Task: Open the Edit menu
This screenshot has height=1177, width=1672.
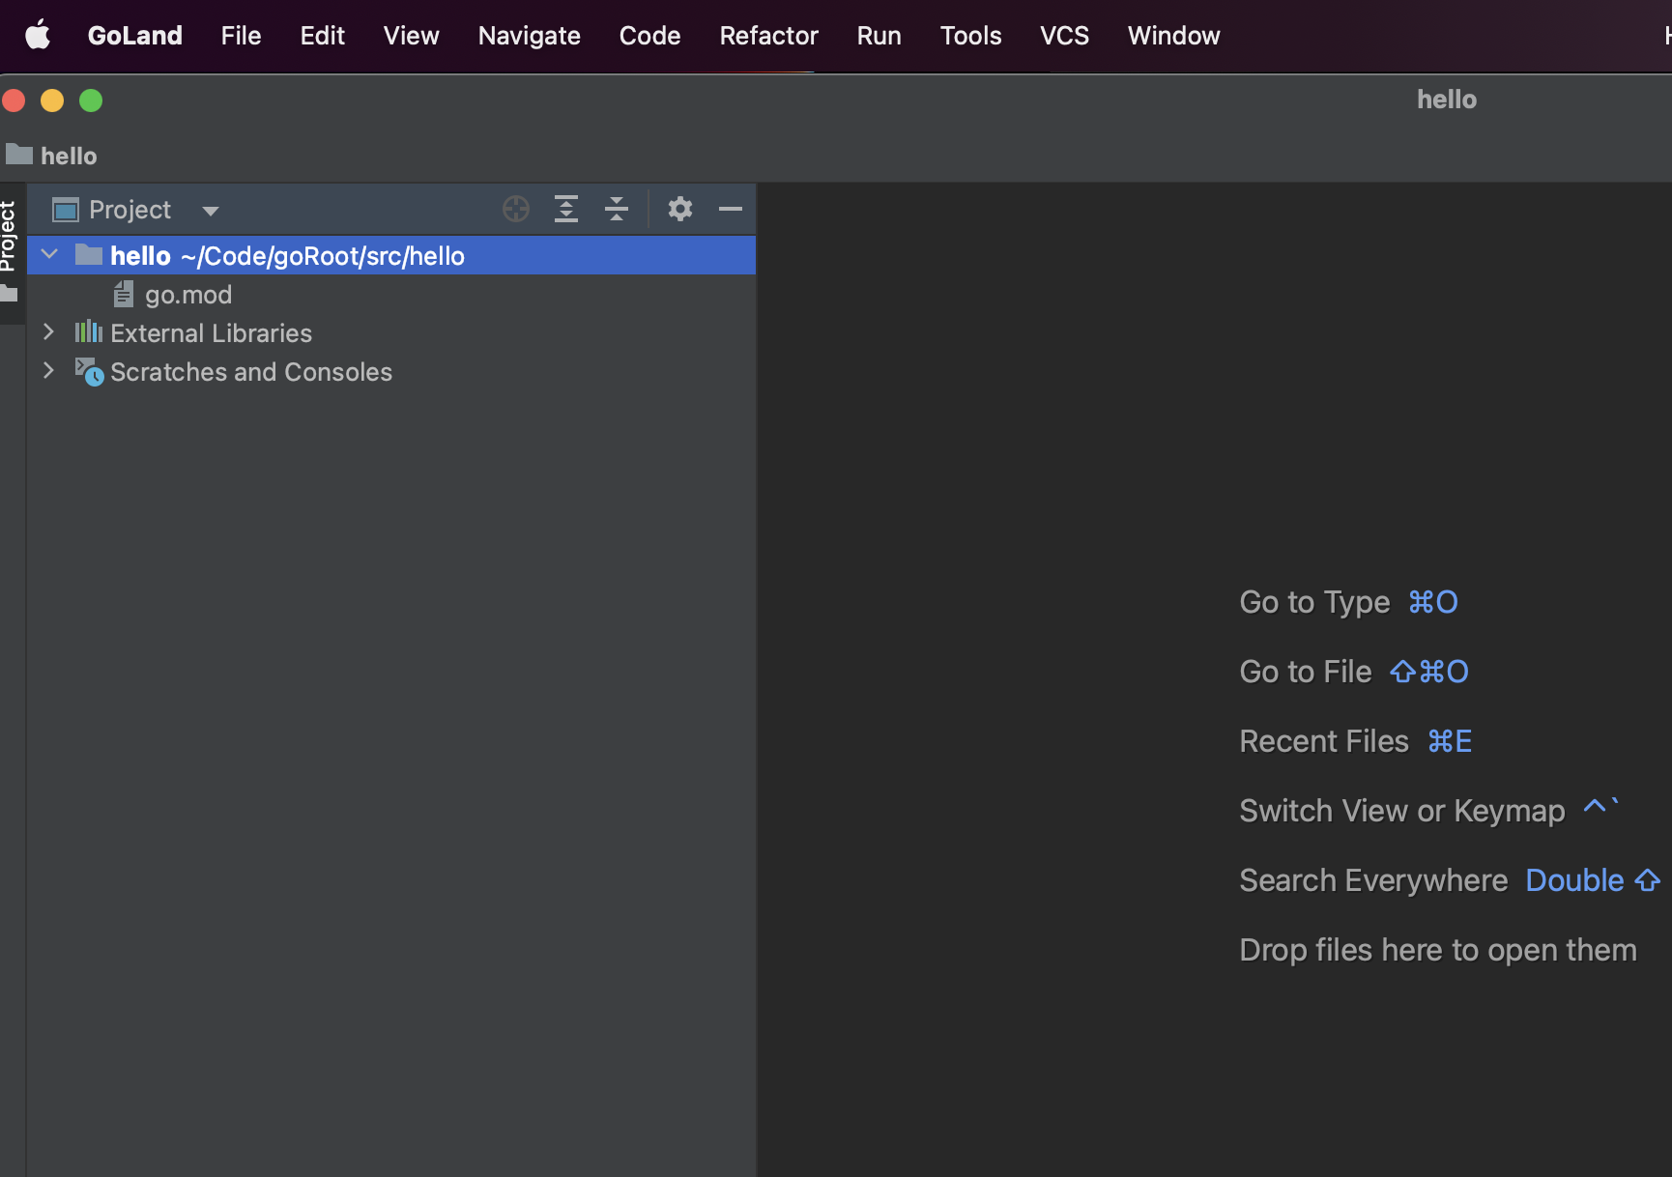Action: pos(322,36)
